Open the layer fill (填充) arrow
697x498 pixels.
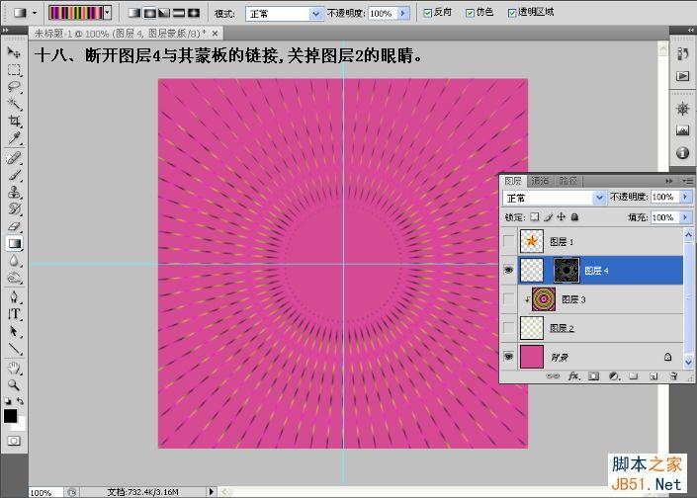point(685,217)
